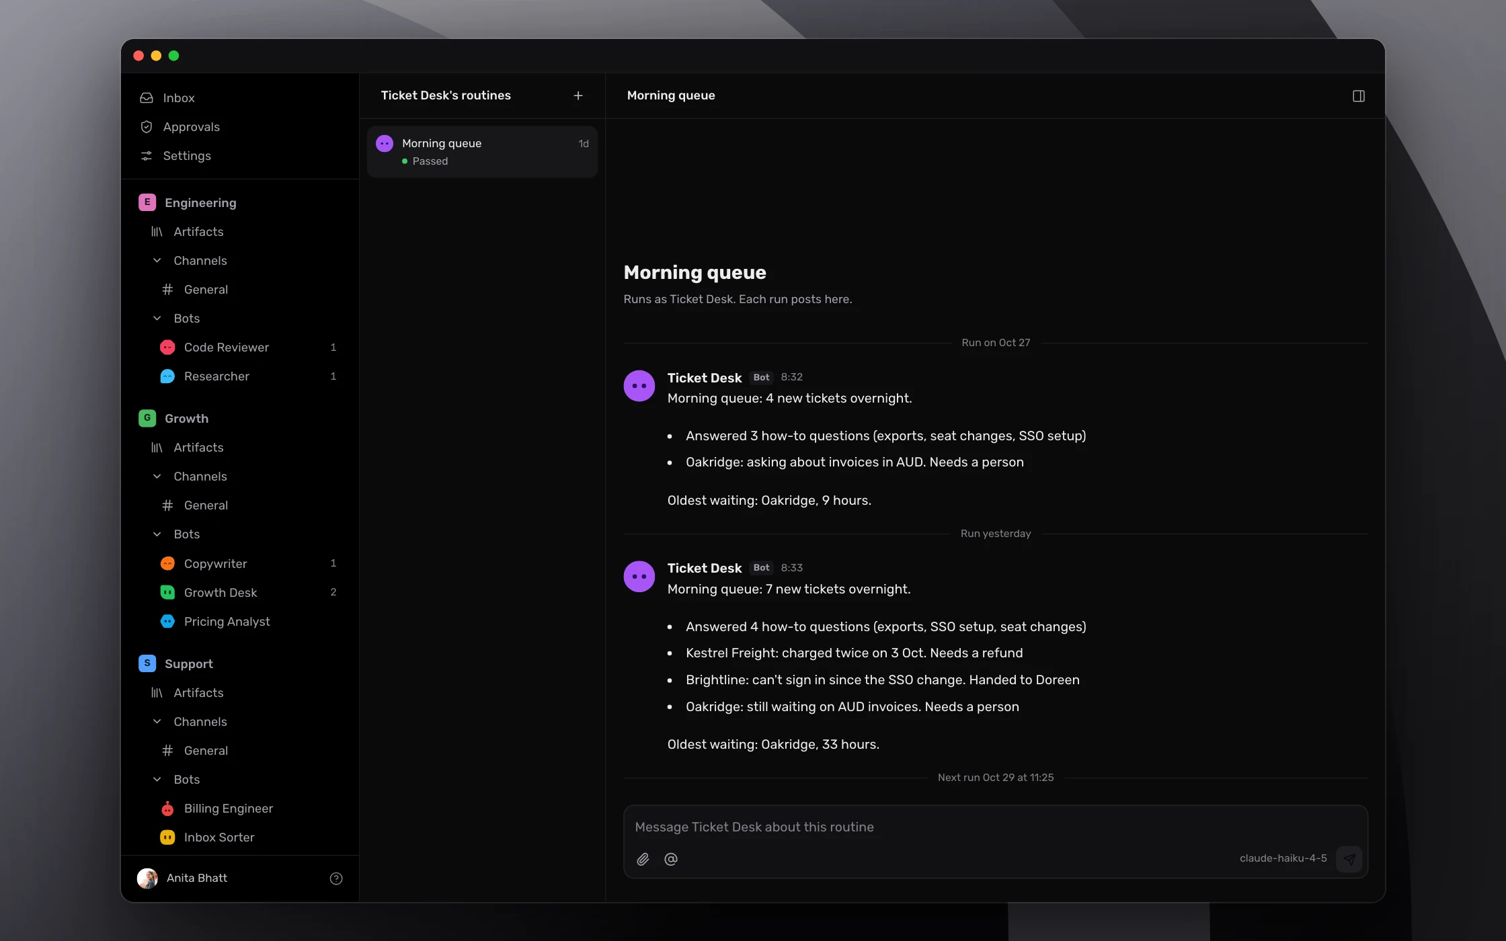Click Ticket Desk name on 8:33 message
This screenshot has width=1506, height=941.
[704, 568]
